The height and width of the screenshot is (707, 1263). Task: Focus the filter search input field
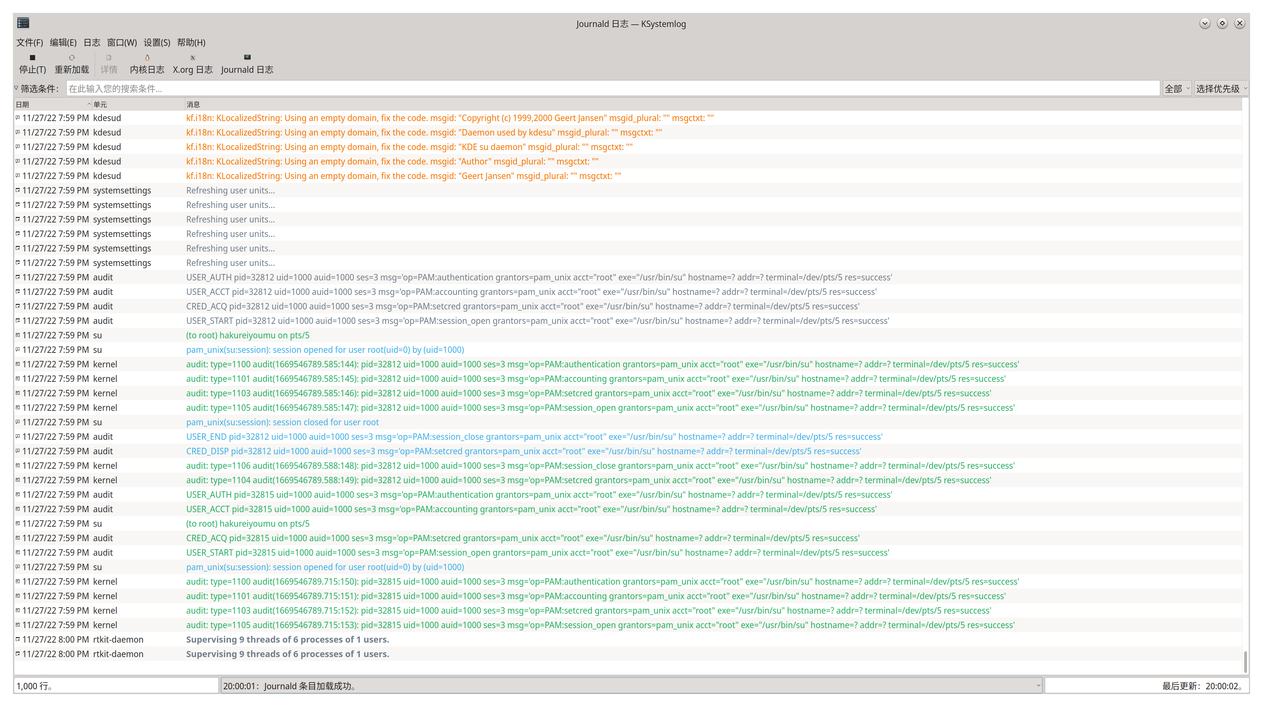(613, 89)
